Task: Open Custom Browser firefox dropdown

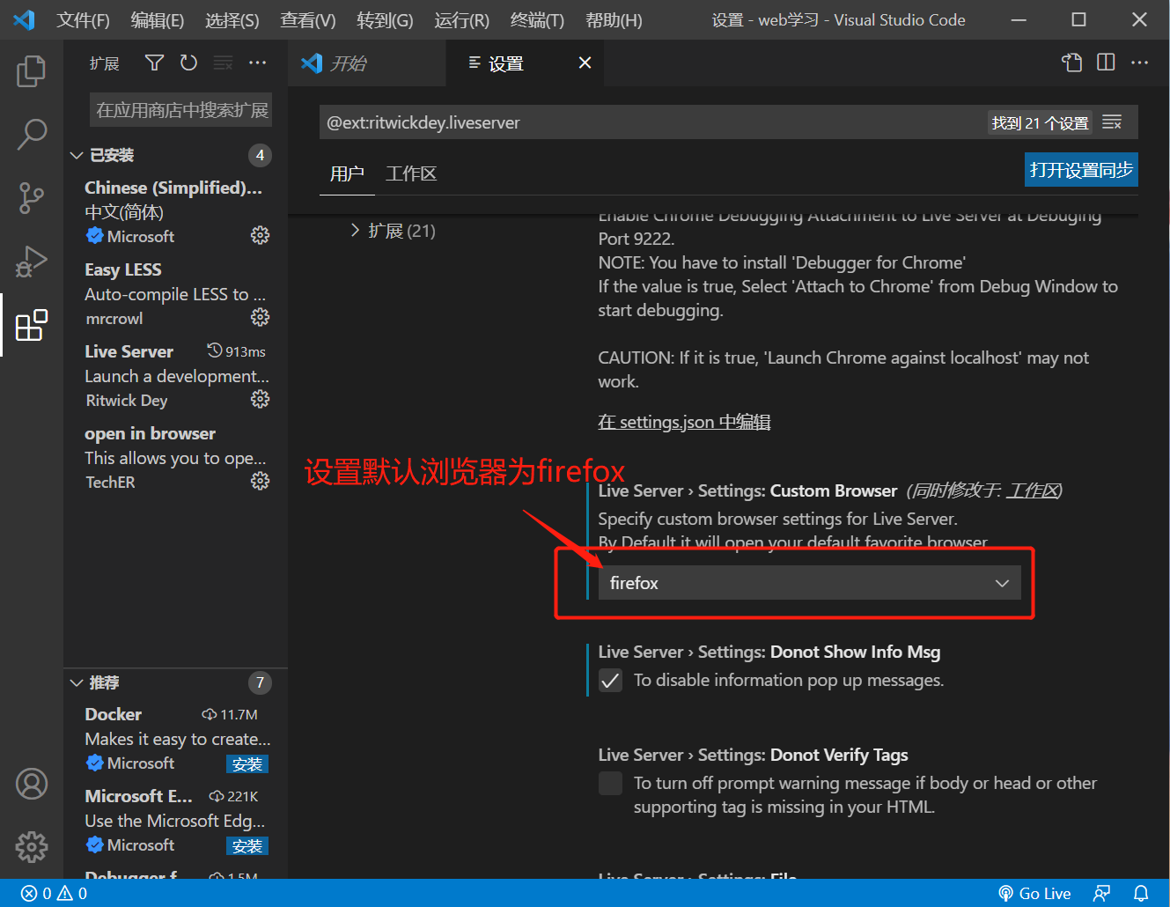Action: tap(809, 583)
